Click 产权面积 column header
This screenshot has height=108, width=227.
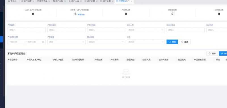115,60
